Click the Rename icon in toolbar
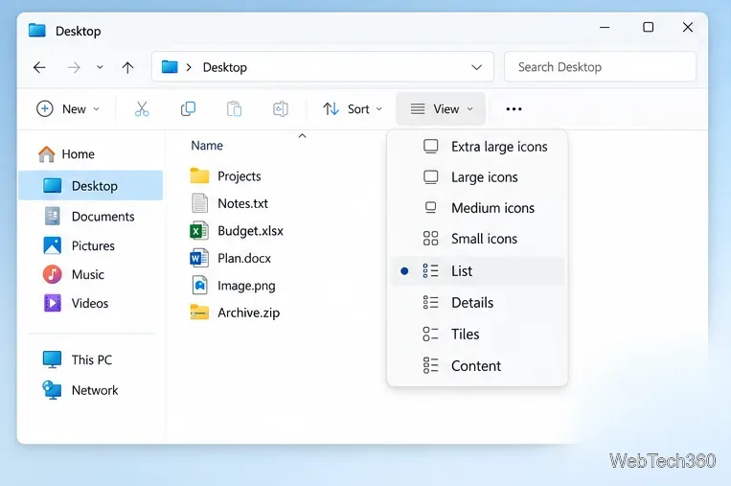This screenshot has width=731, height=486. click(x=280, y=109)
